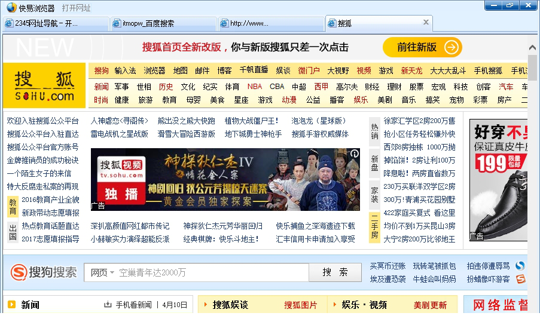Go to the 新闻 channel link
This screenshot has height=325, width=540.
pos(101,87)
